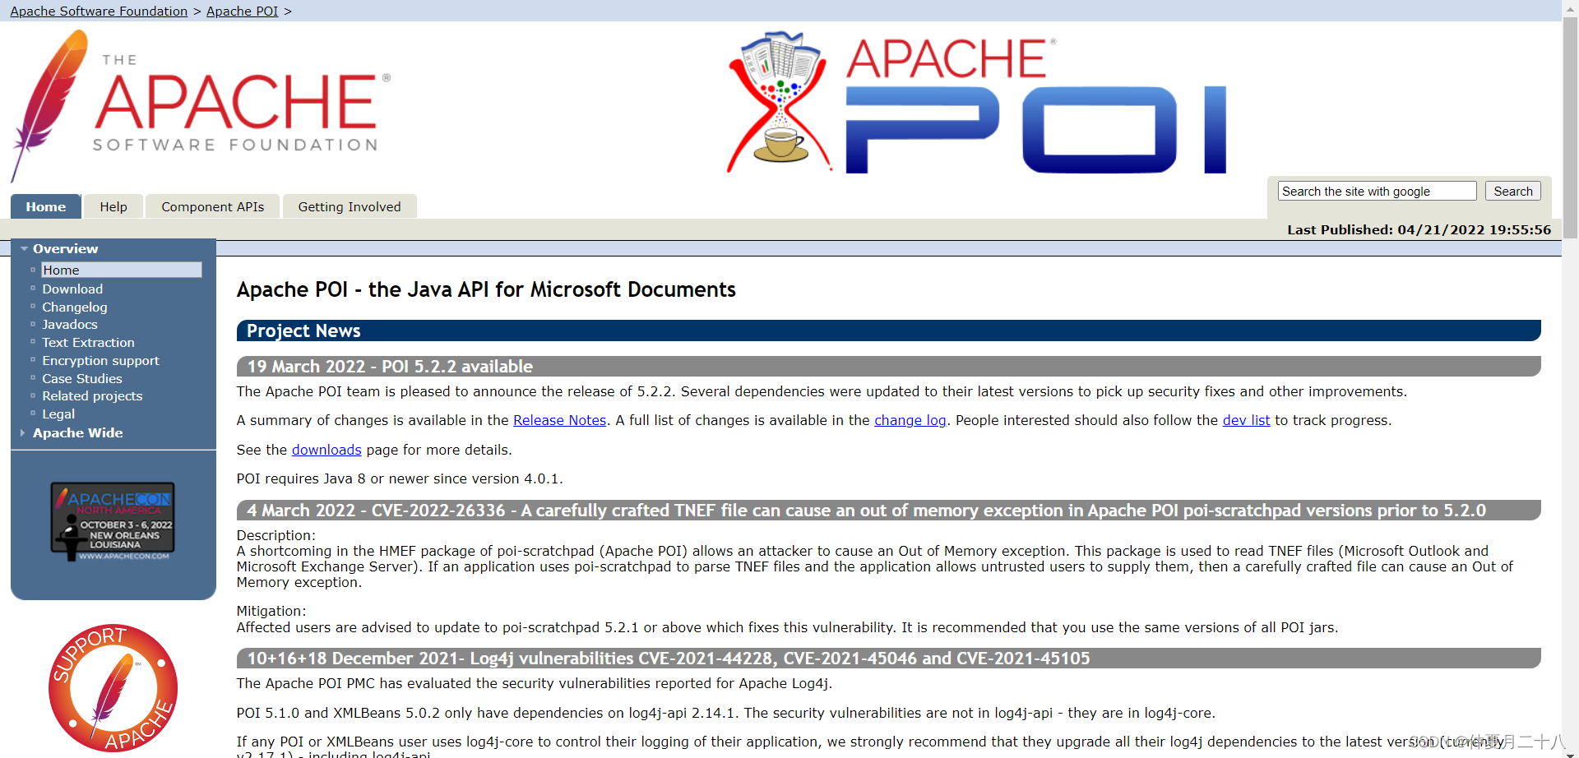Select Encryption support in the sidebar
This screenshot has height=758, width=1579.
pos(100,360)
